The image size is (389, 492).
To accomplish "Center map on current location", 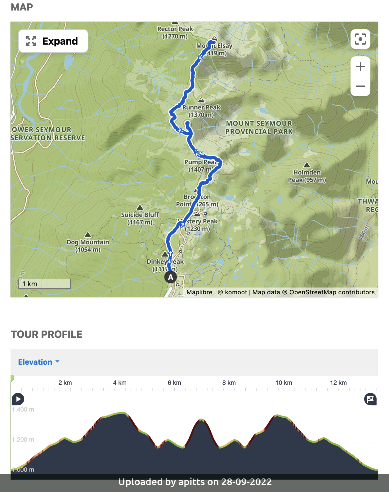I will tap(360, 39).
